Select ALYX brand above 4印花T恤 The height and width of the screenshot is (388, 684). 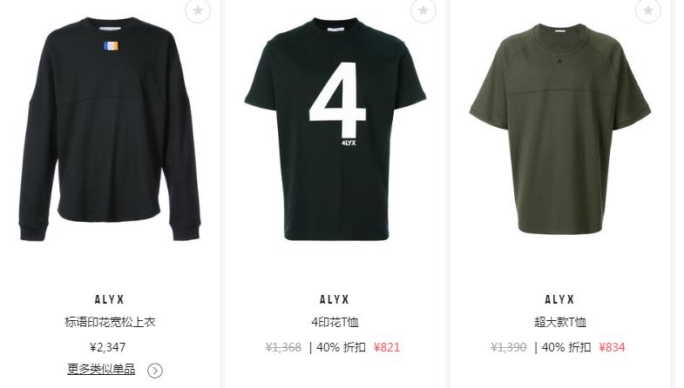coord(335,299)
